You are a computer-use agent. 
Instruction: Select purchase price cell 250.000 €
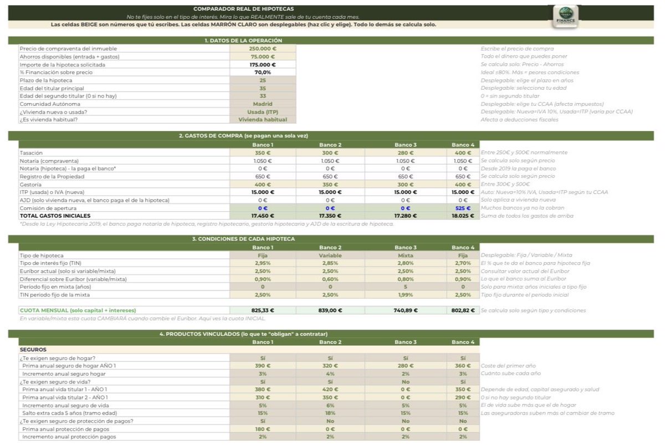pyautogui.click(x=263, y=49)
